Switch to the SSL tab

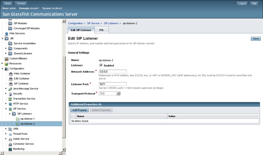(x=102, y=30)
